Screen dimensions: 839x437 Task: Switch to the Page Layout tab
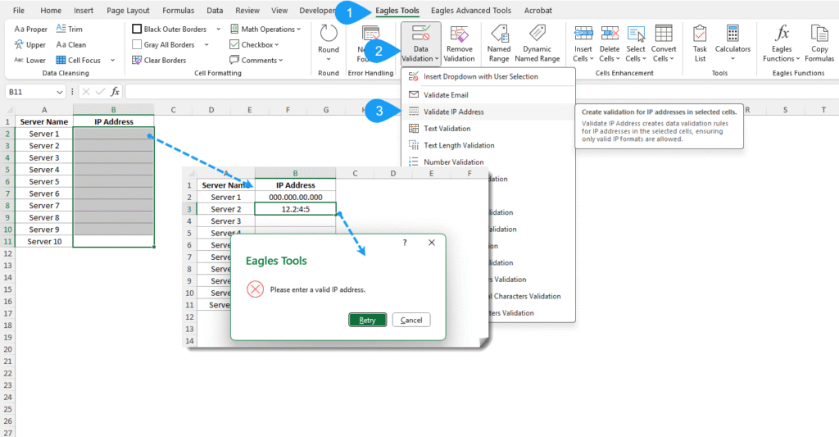point(128,10)
